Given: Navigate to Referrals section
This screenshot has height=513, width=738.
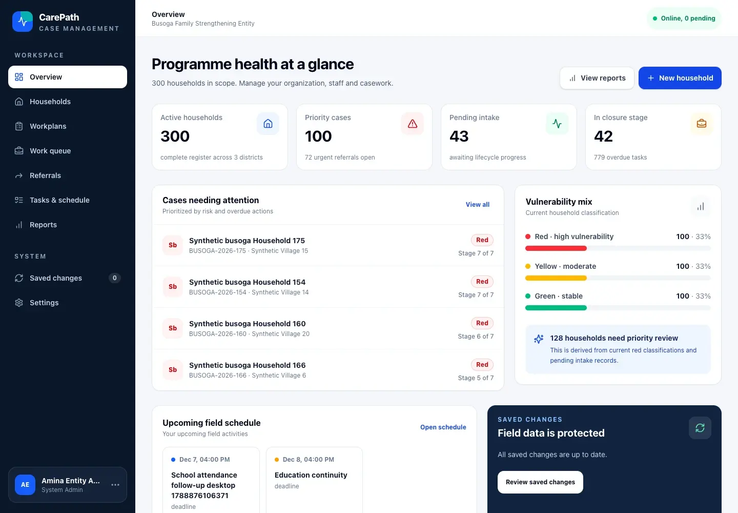Looking at the screenshot, I should click(x=68, y=175).
